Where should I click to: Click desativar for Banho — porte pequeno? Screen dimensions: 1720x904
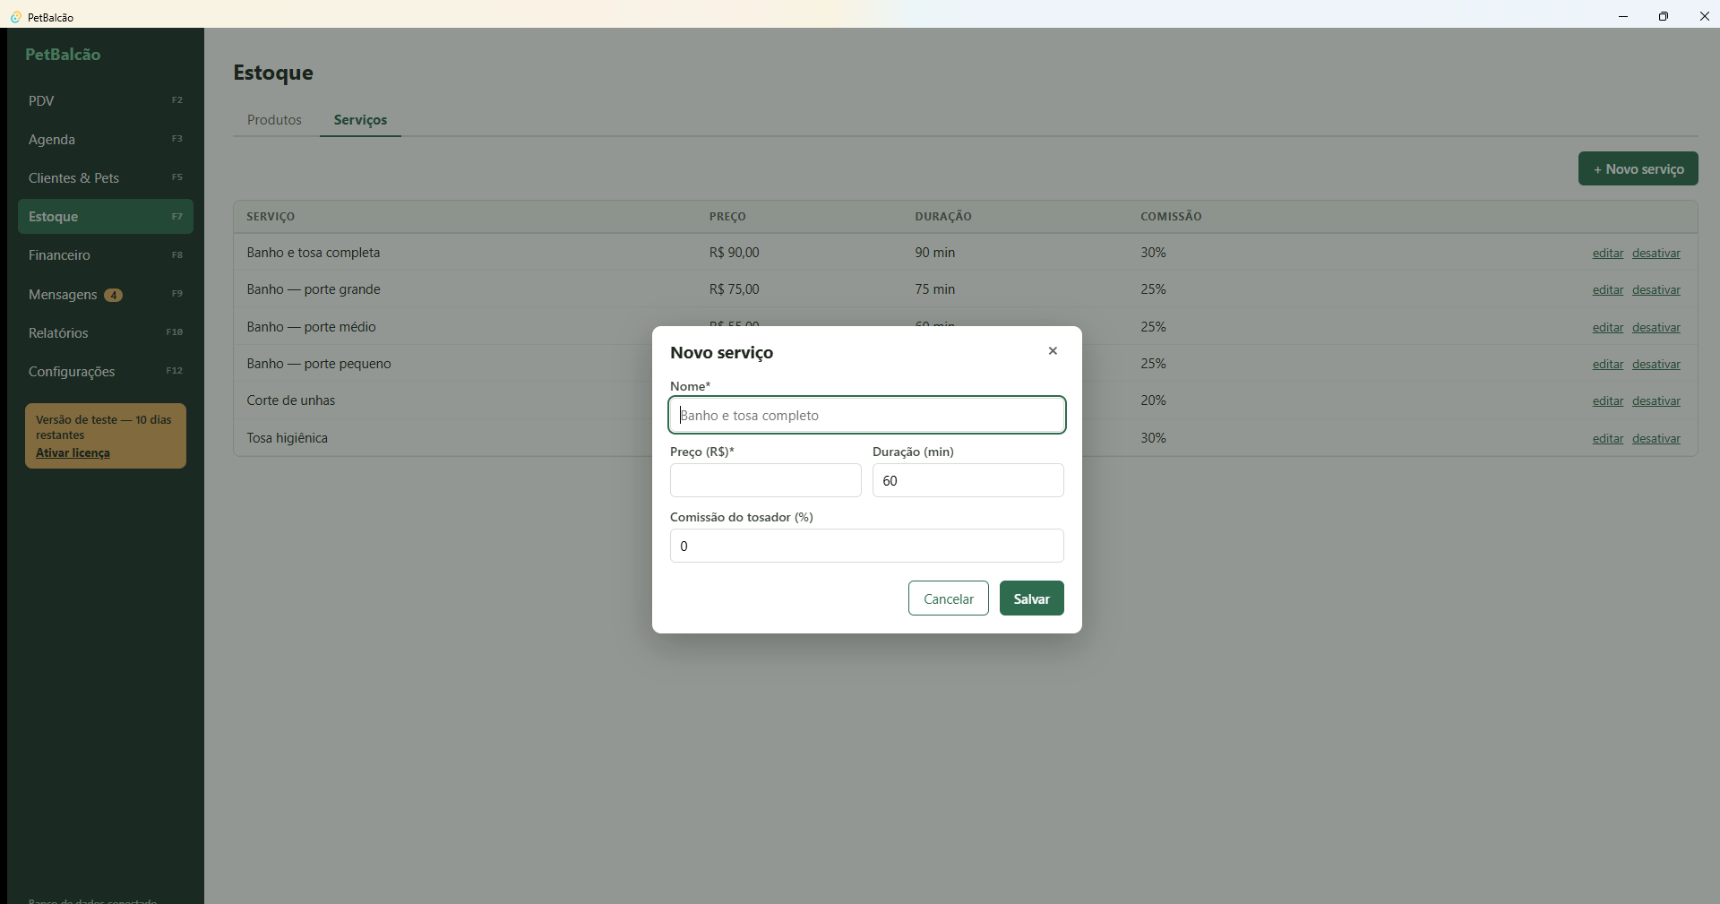[x=1656, y=364]
